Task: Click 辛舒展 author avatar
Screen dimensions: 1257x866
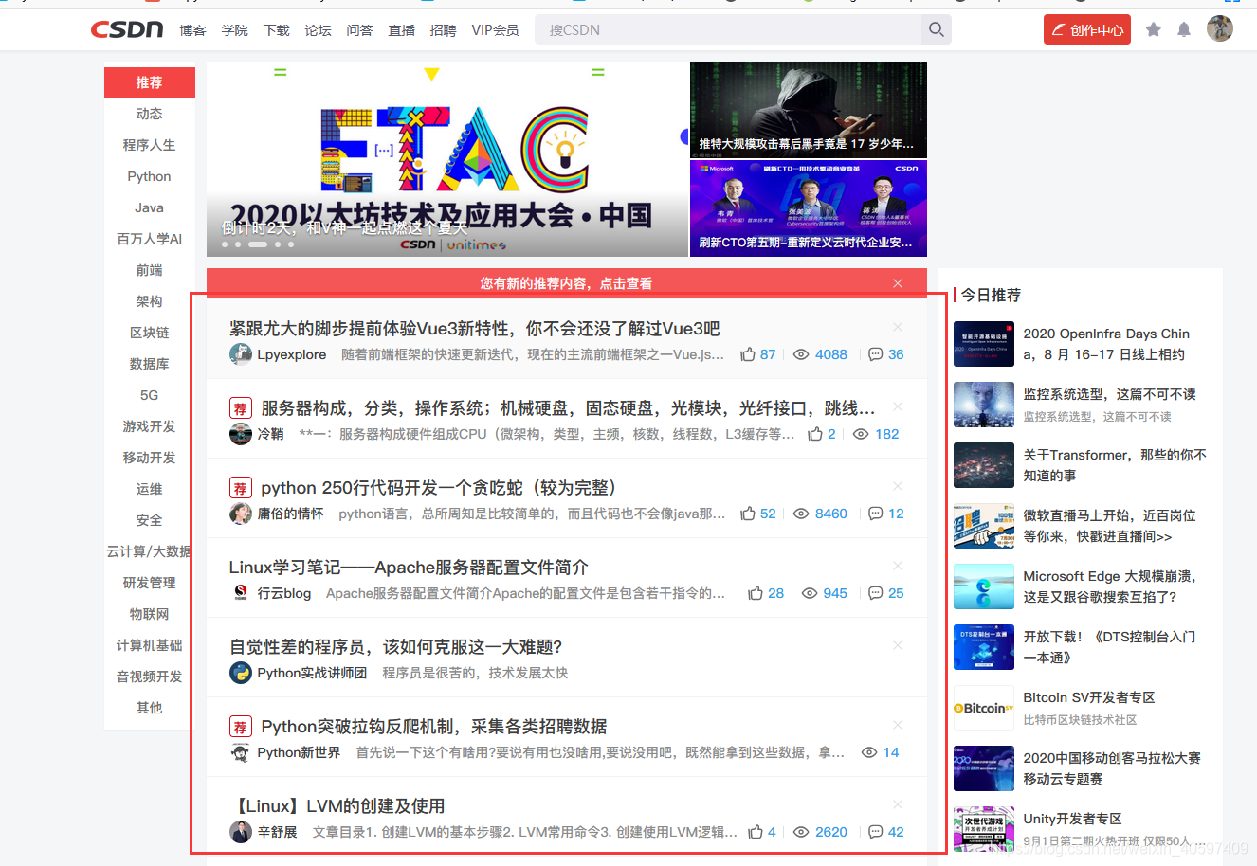Action: 241,832
